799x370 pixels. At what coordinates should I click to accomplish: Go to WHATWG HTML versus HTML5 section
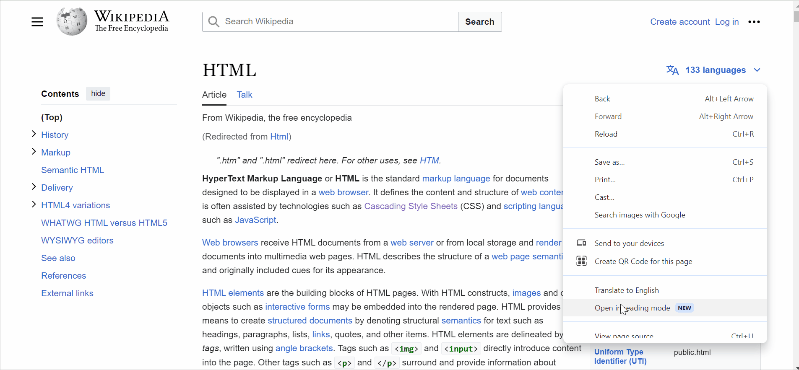tap(104, 223)
